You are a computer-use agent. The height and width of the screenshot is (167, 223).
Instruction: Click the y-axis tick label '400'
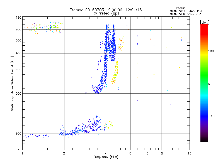18,53
